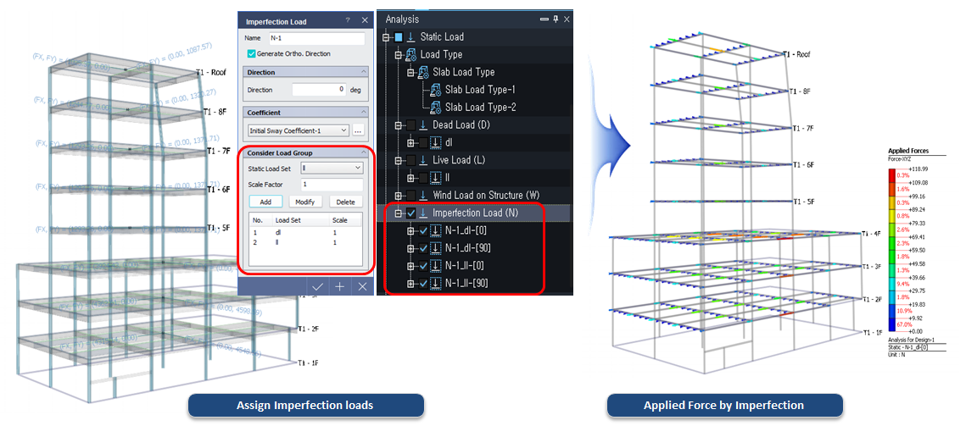
Task: Click the Load Type icon in the tree
Action: (411, 54)
